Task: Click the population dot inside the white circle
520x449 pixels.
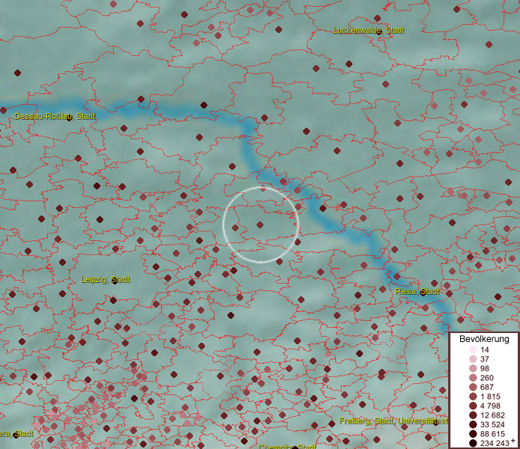Action: tap(260, 224)
